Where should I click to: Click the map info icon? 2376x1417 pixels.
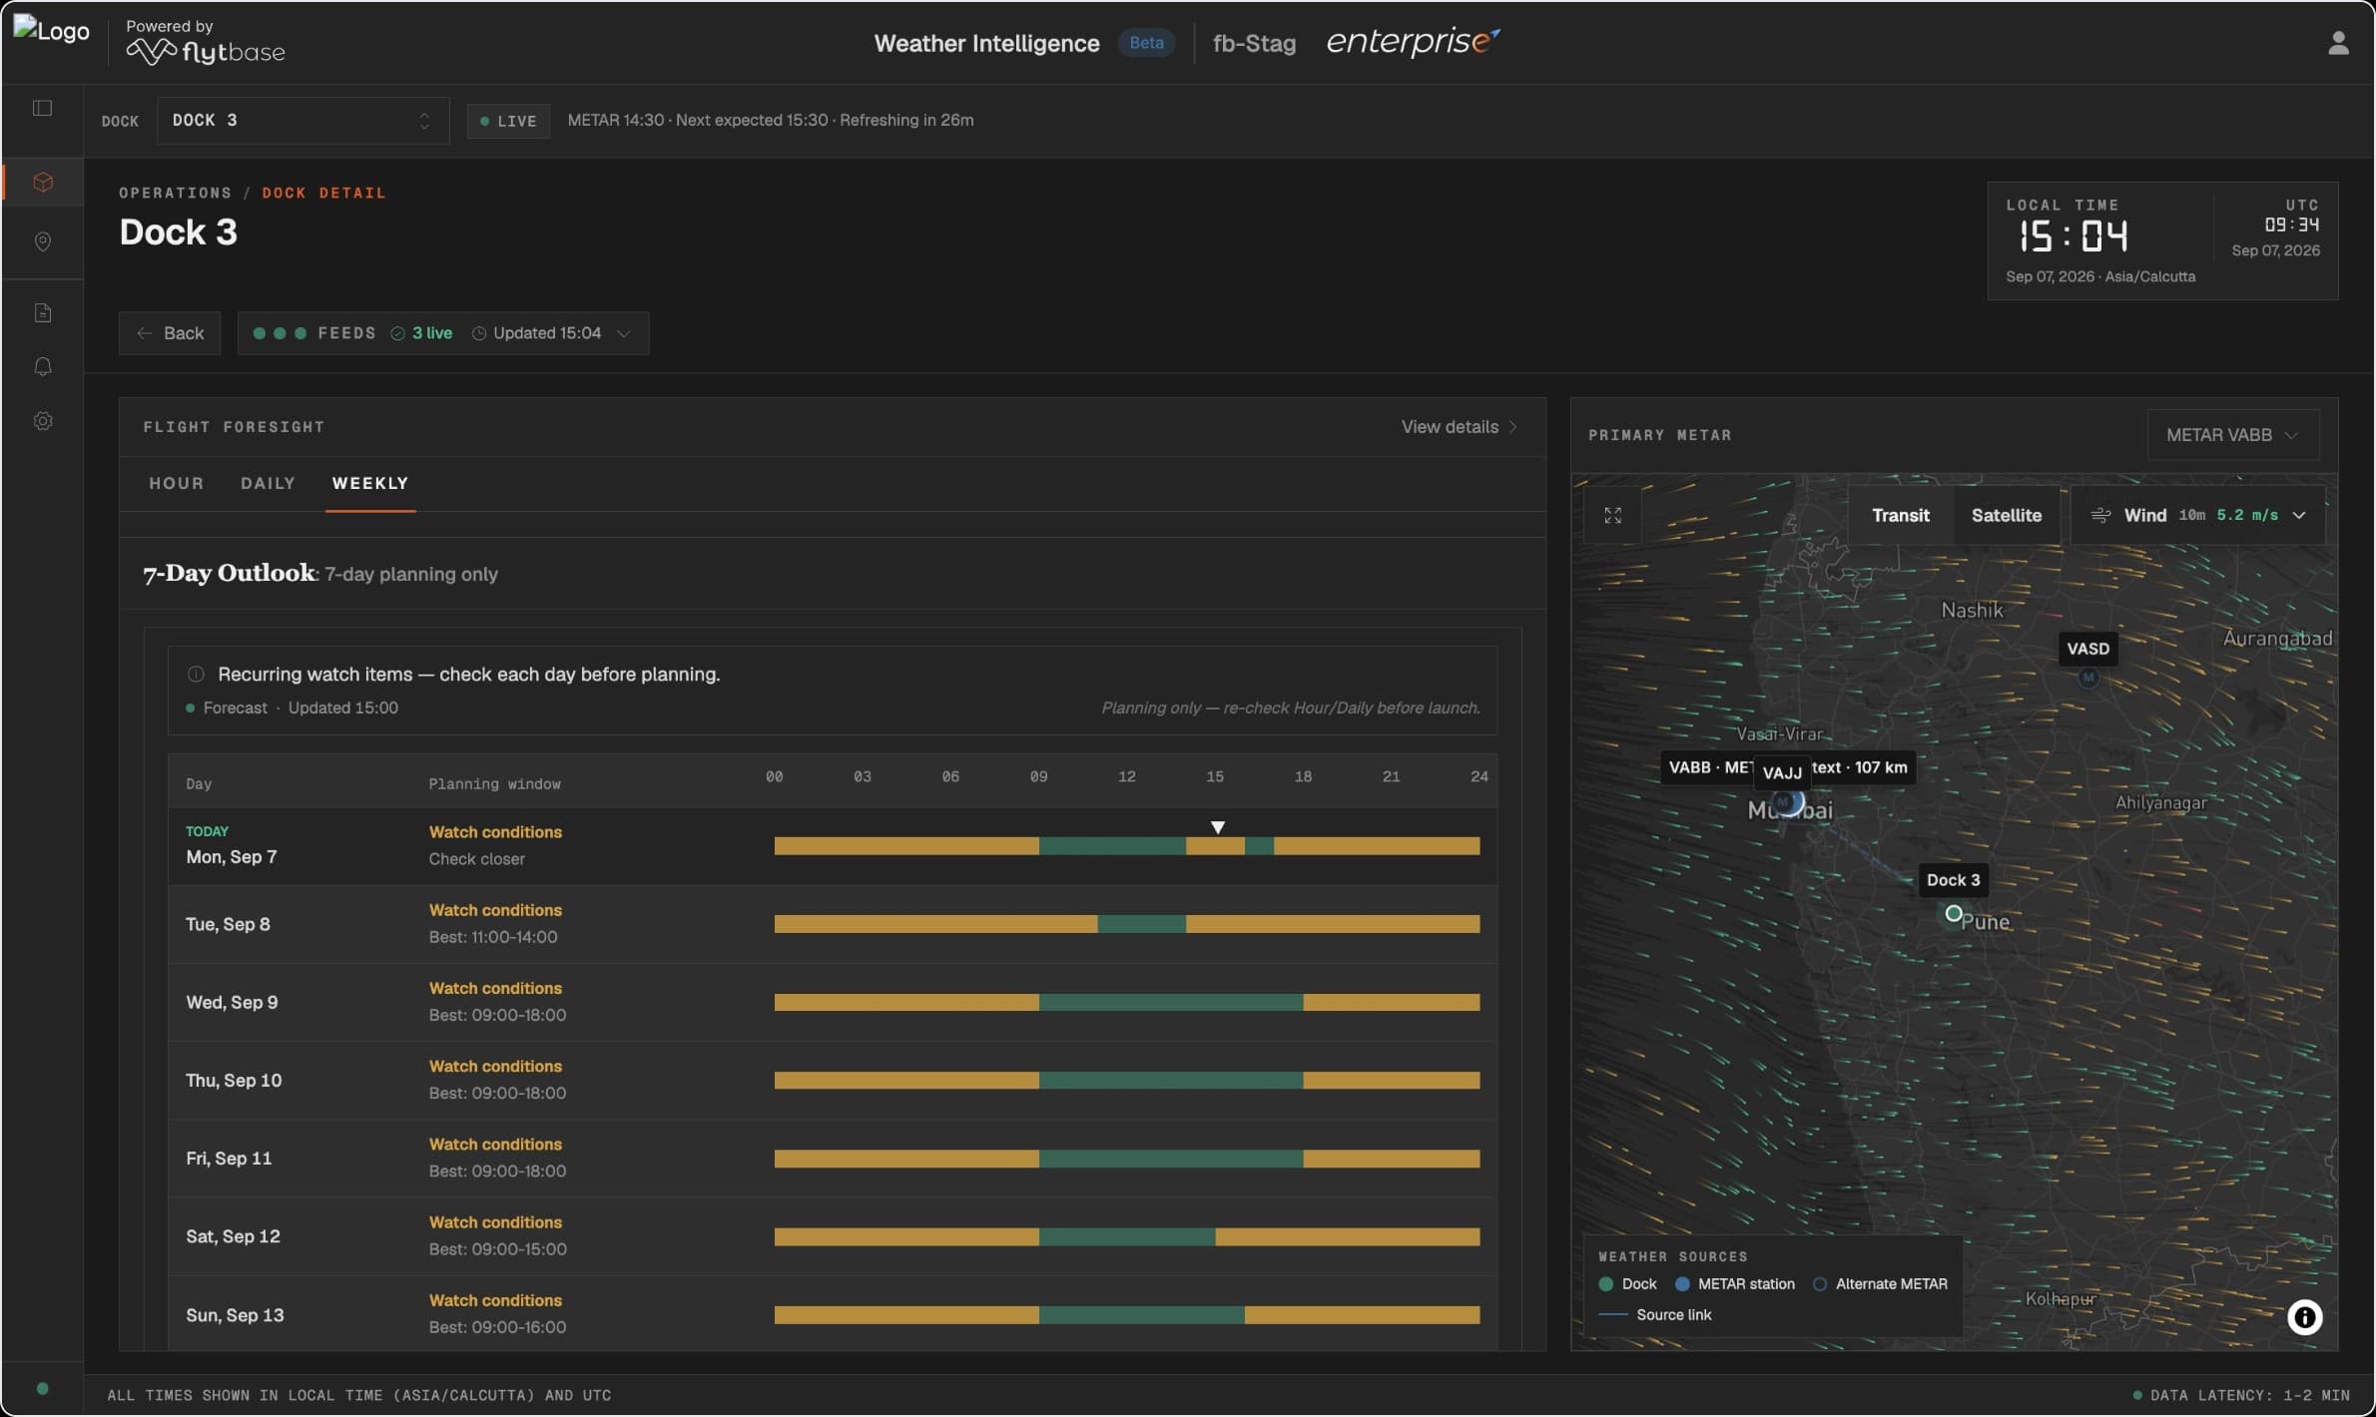[x=2304, y=1317]
